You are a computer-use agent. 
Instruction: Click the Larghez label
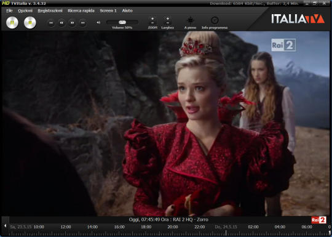[x=167, y=28]
